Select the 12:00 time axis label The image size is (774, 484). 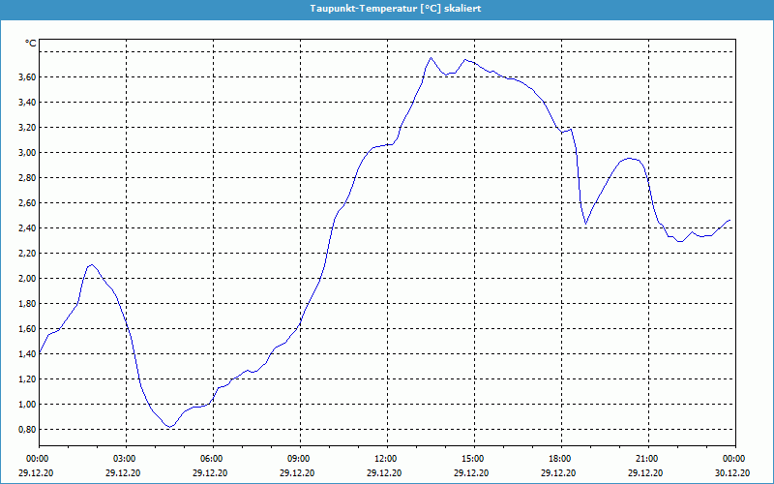click(x=385, y=459)
